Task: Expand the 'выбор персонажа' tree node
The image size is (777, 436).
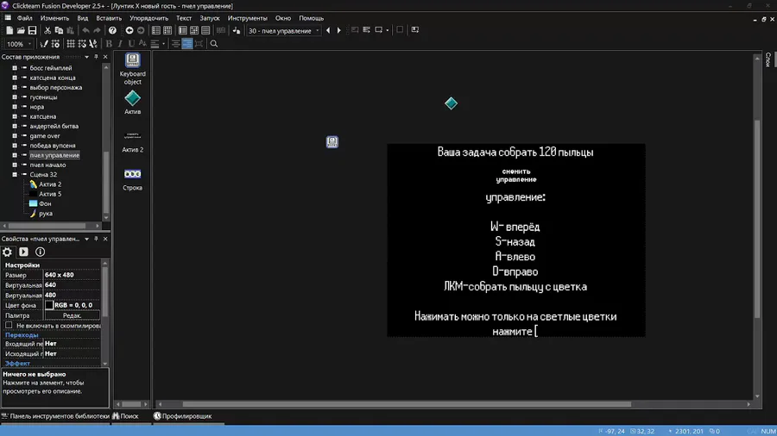Action: tap(15, 88)
